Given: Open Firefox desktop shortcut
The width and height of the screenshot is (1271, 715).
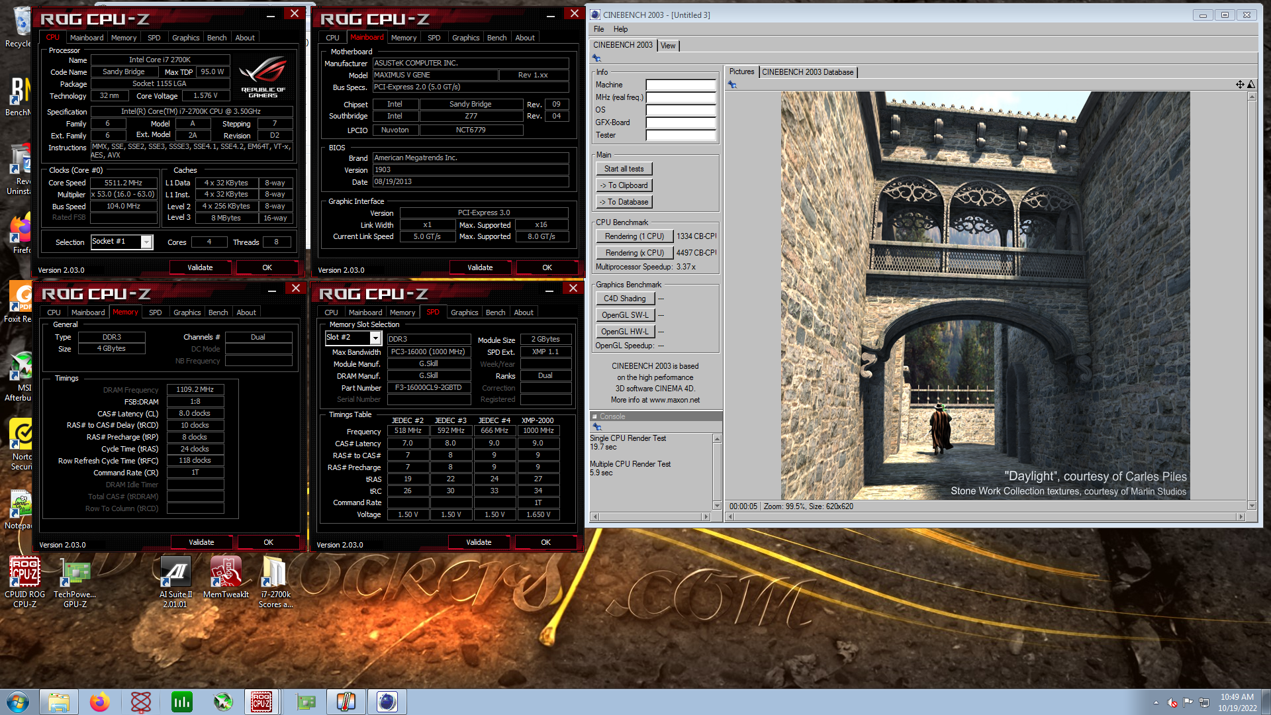Looking at the screenshot, I should pyautogui.click(x=20, y=234).
